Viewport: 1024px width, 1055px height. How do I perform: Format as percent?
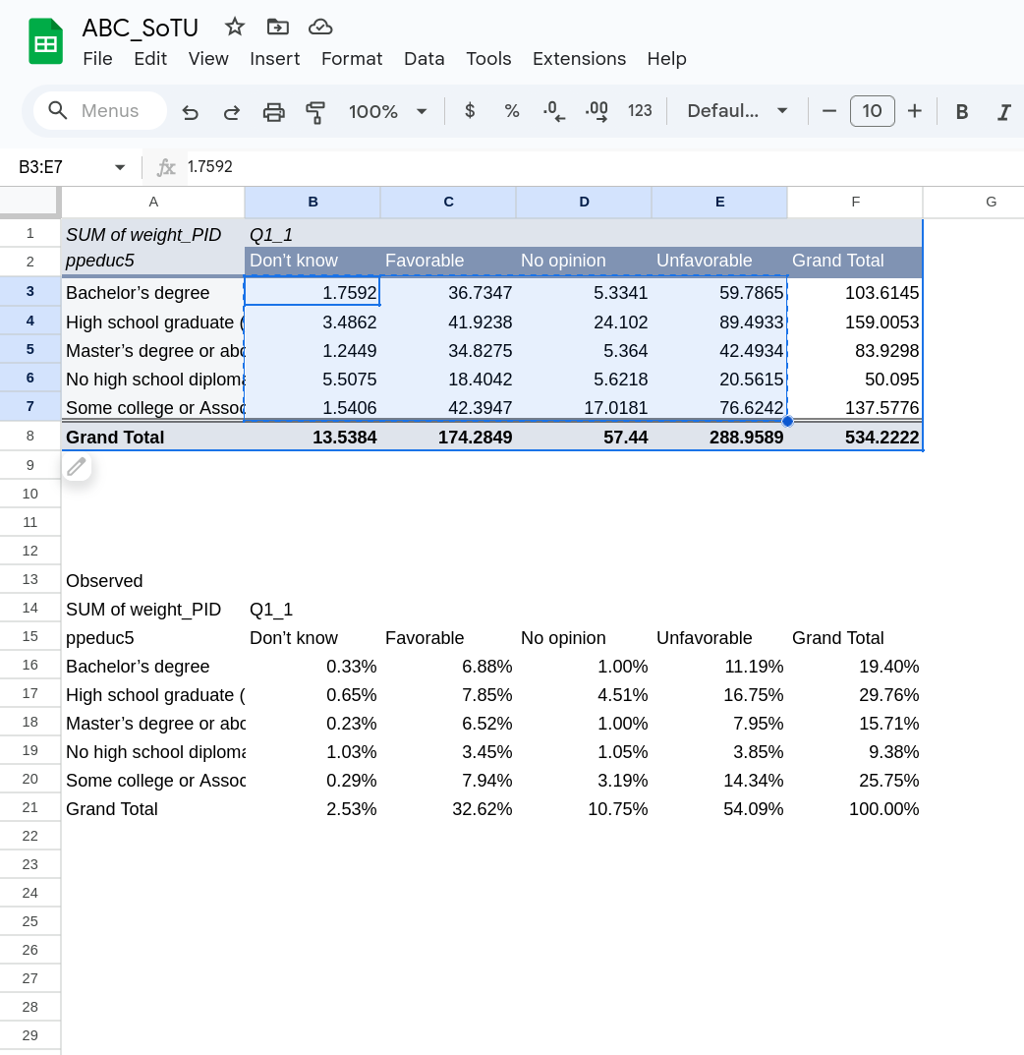[x=512, y=111]
